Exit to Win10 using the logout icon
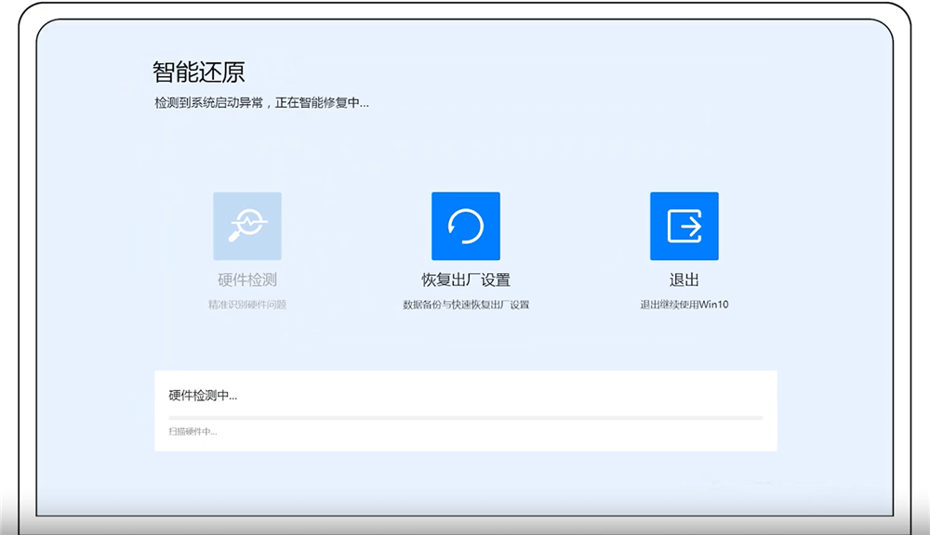930x535 pixels. (x=684, y=224)
